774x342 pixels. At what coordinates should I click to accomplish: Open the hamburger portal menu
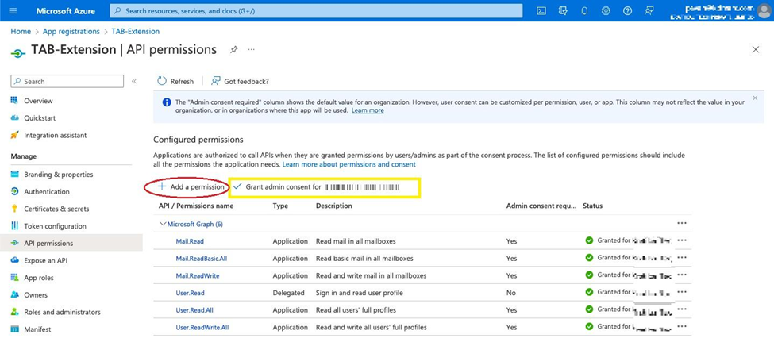coord(13,10)
